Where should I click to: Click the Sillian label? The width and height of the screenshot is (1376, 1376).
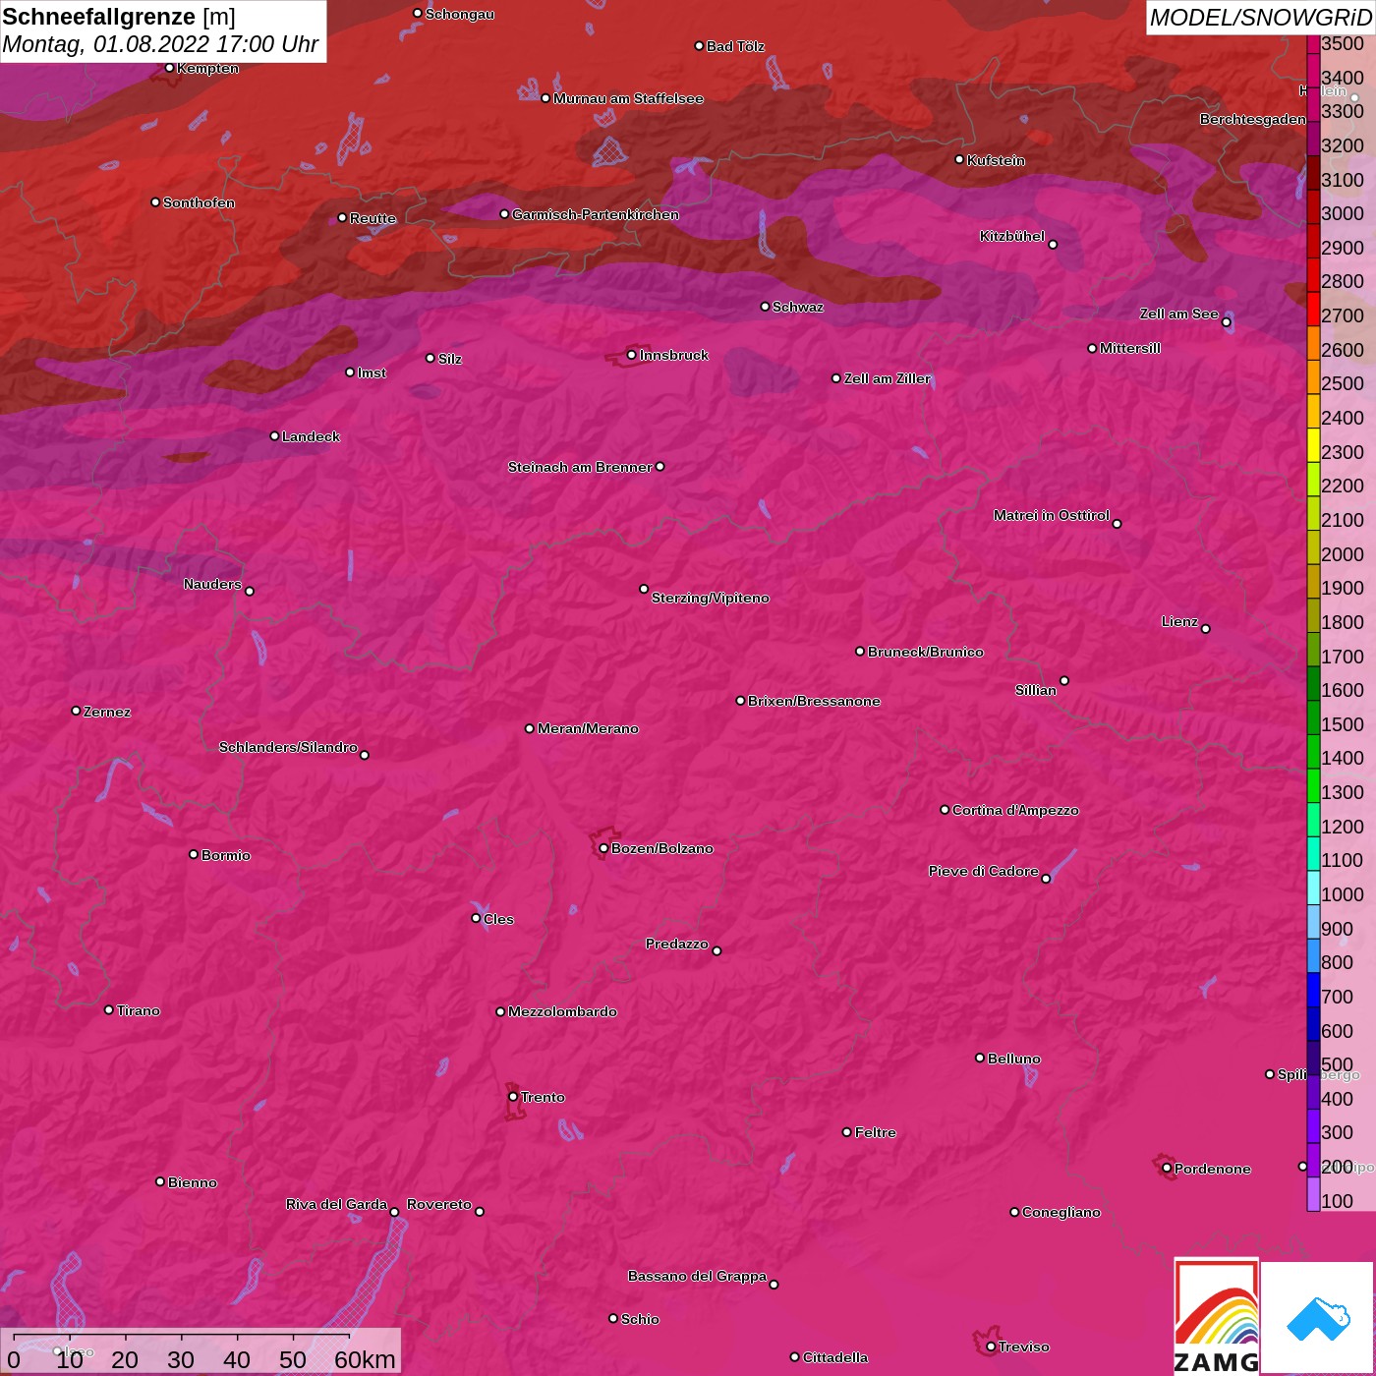[x=1036, y=690]
